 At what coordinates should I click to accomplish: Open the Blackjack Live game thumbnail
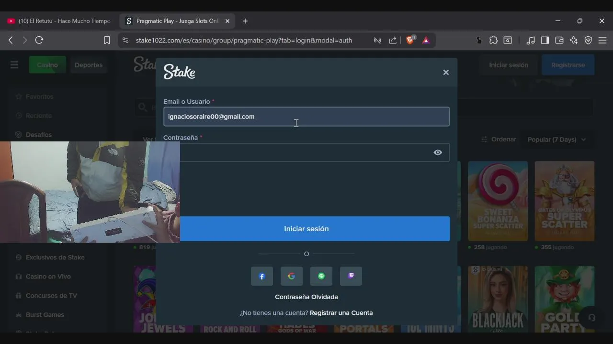tap(498, 299)
